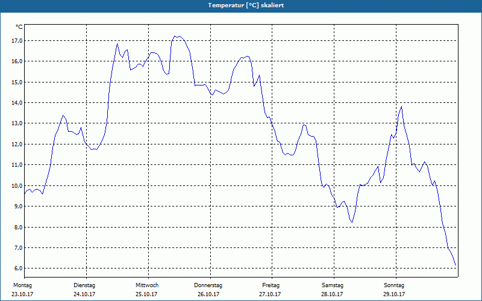Click the 17,0 value on the y-axis
Screen dimensions: 482x301
[x=17, y=40]
